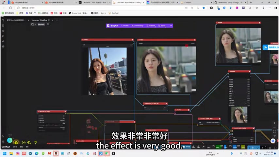The height and width of the screenshot is (157, 279).
Task: Click the top-right output portrait image
Action: point(238,45)
